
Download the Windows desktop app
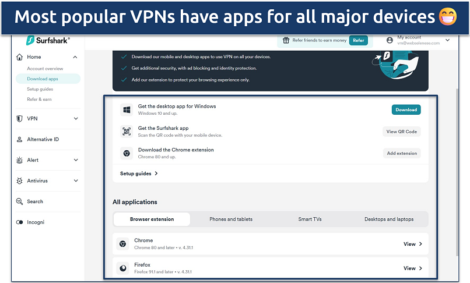coord(406,109)
